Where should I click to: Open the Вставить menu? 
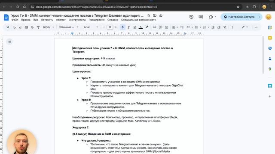click(x=47, y=20)
